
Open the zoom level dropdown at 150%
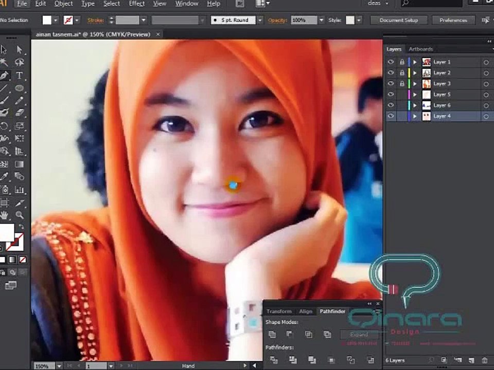pos(59,366)
